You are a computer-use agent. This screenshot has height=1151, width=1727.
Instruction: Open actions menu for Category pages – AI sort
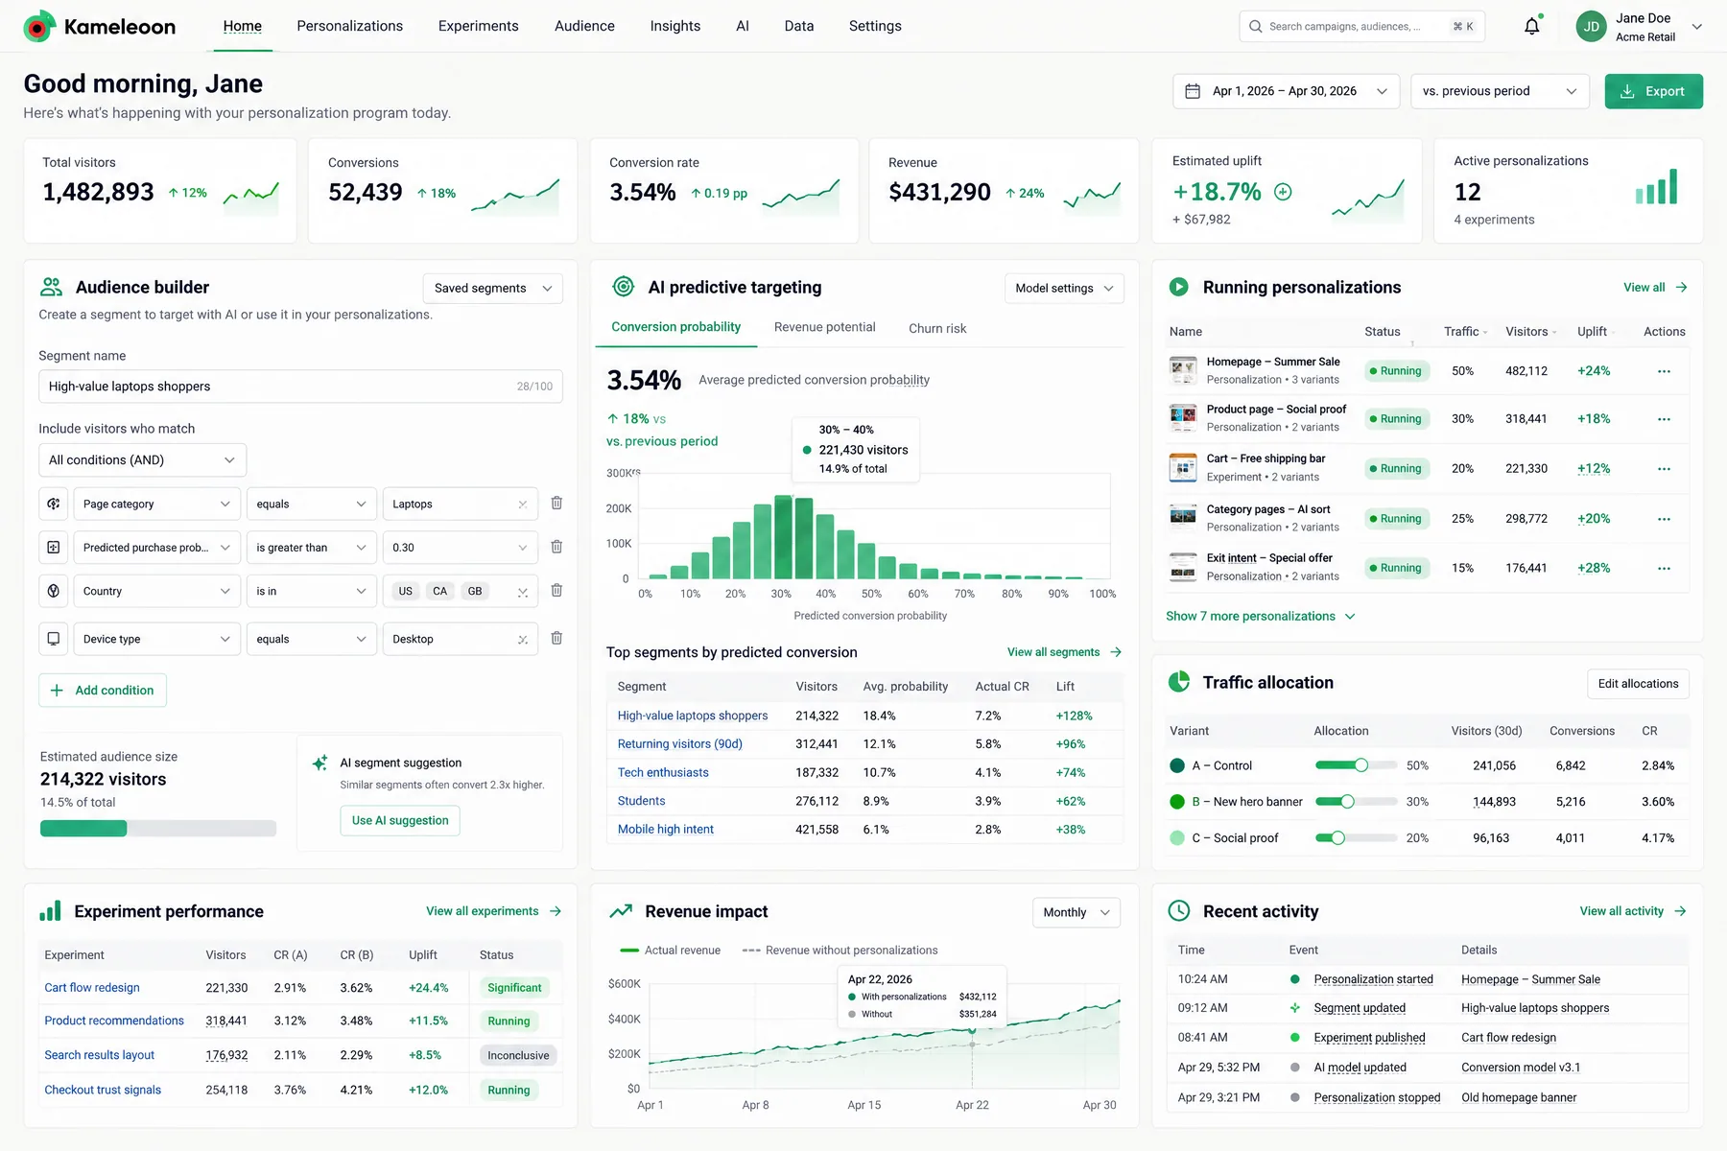coord(1664,519)
